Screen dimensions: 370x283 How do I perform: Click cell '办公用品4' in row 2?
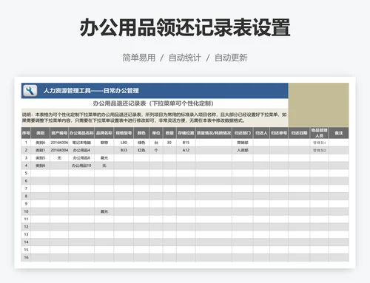coord(81,150)
